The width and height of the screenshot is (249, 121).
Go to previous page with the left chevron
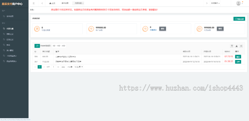35,67
